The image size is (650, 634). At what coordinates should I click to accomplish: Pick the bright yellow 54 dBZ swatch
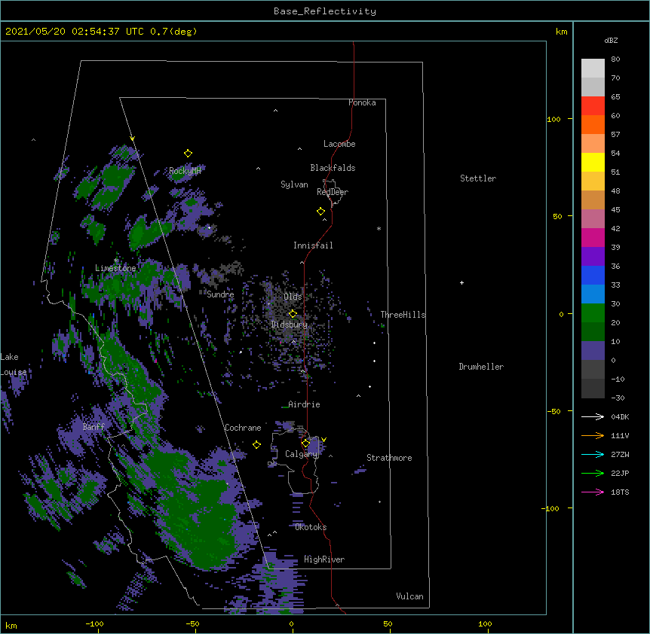pos(593,162)
